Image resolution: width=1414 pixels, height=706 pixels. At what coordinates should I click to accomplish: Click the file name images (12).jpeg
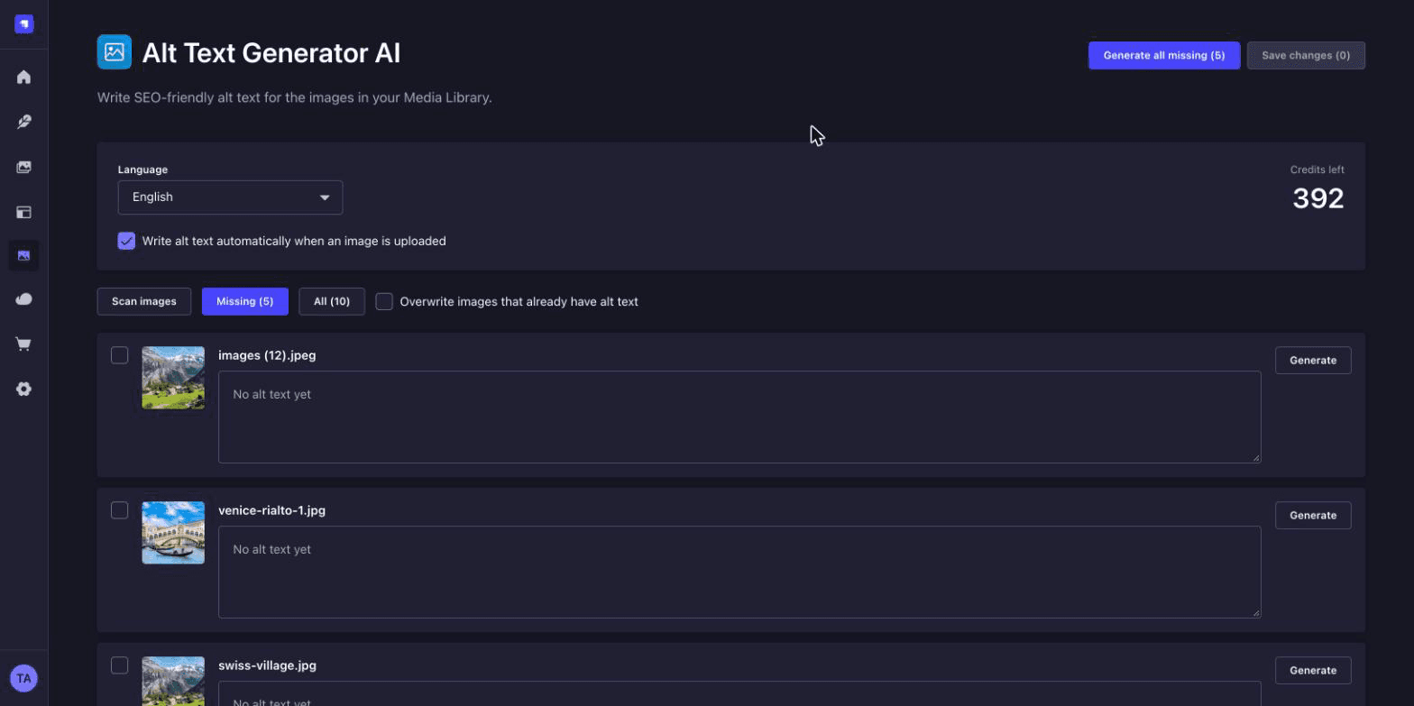click(267, 355)
